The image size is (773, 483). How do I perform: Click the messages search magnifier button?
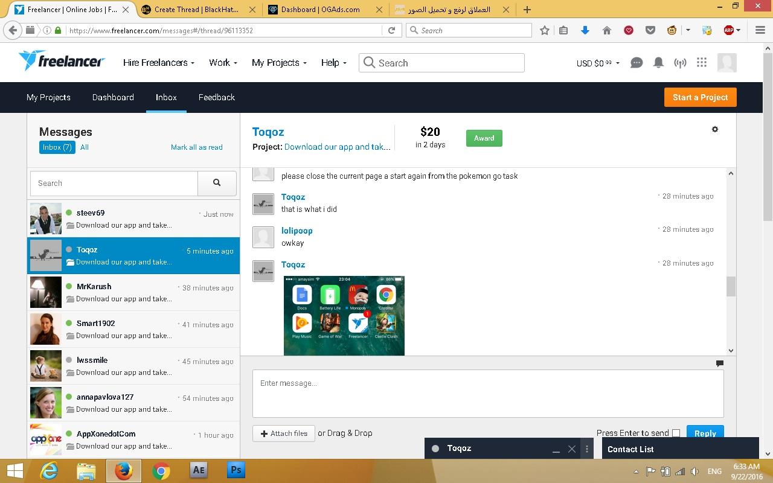coord(217,183)
